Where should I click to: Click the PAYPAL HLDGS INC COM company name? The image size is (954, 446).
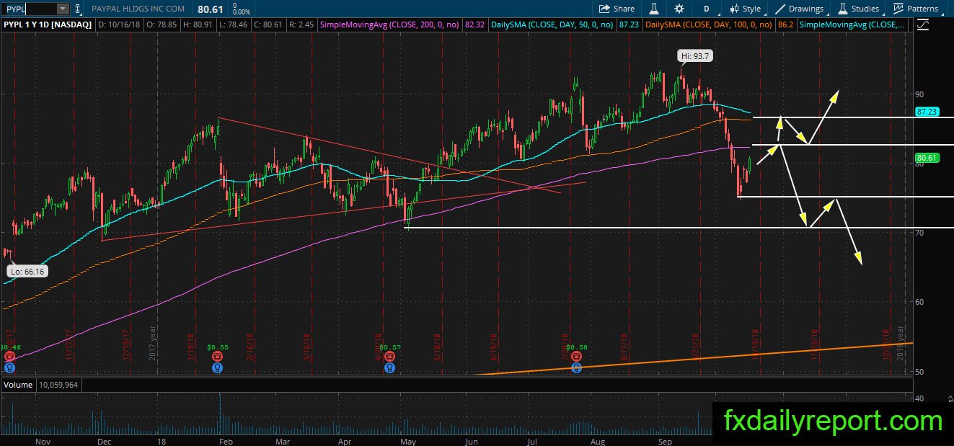138,9
